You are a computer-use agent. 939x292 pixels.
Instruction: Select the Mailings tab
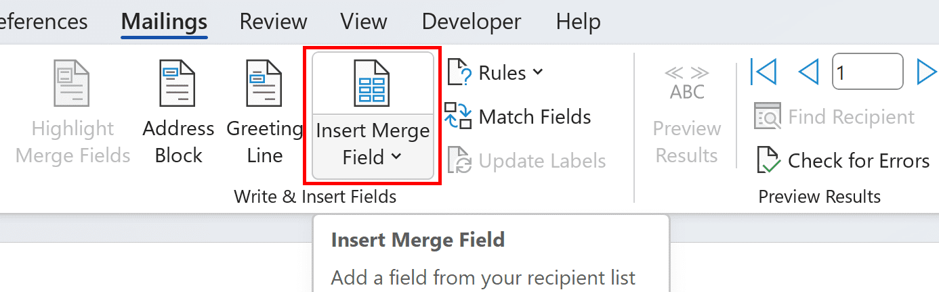[164, 22]
